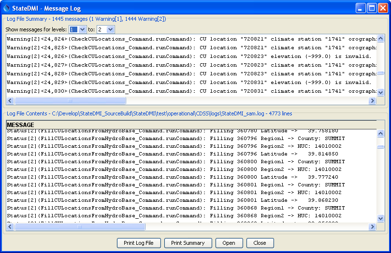Click log contents scroll left arrow

[10, 226]
